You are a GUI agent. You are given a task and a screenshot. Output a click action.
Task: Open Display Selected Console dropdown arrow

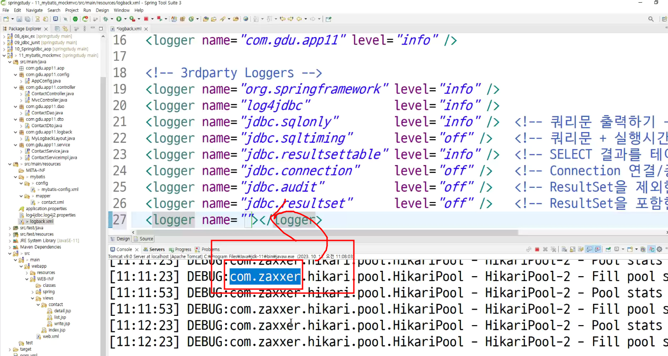(623, 249)
